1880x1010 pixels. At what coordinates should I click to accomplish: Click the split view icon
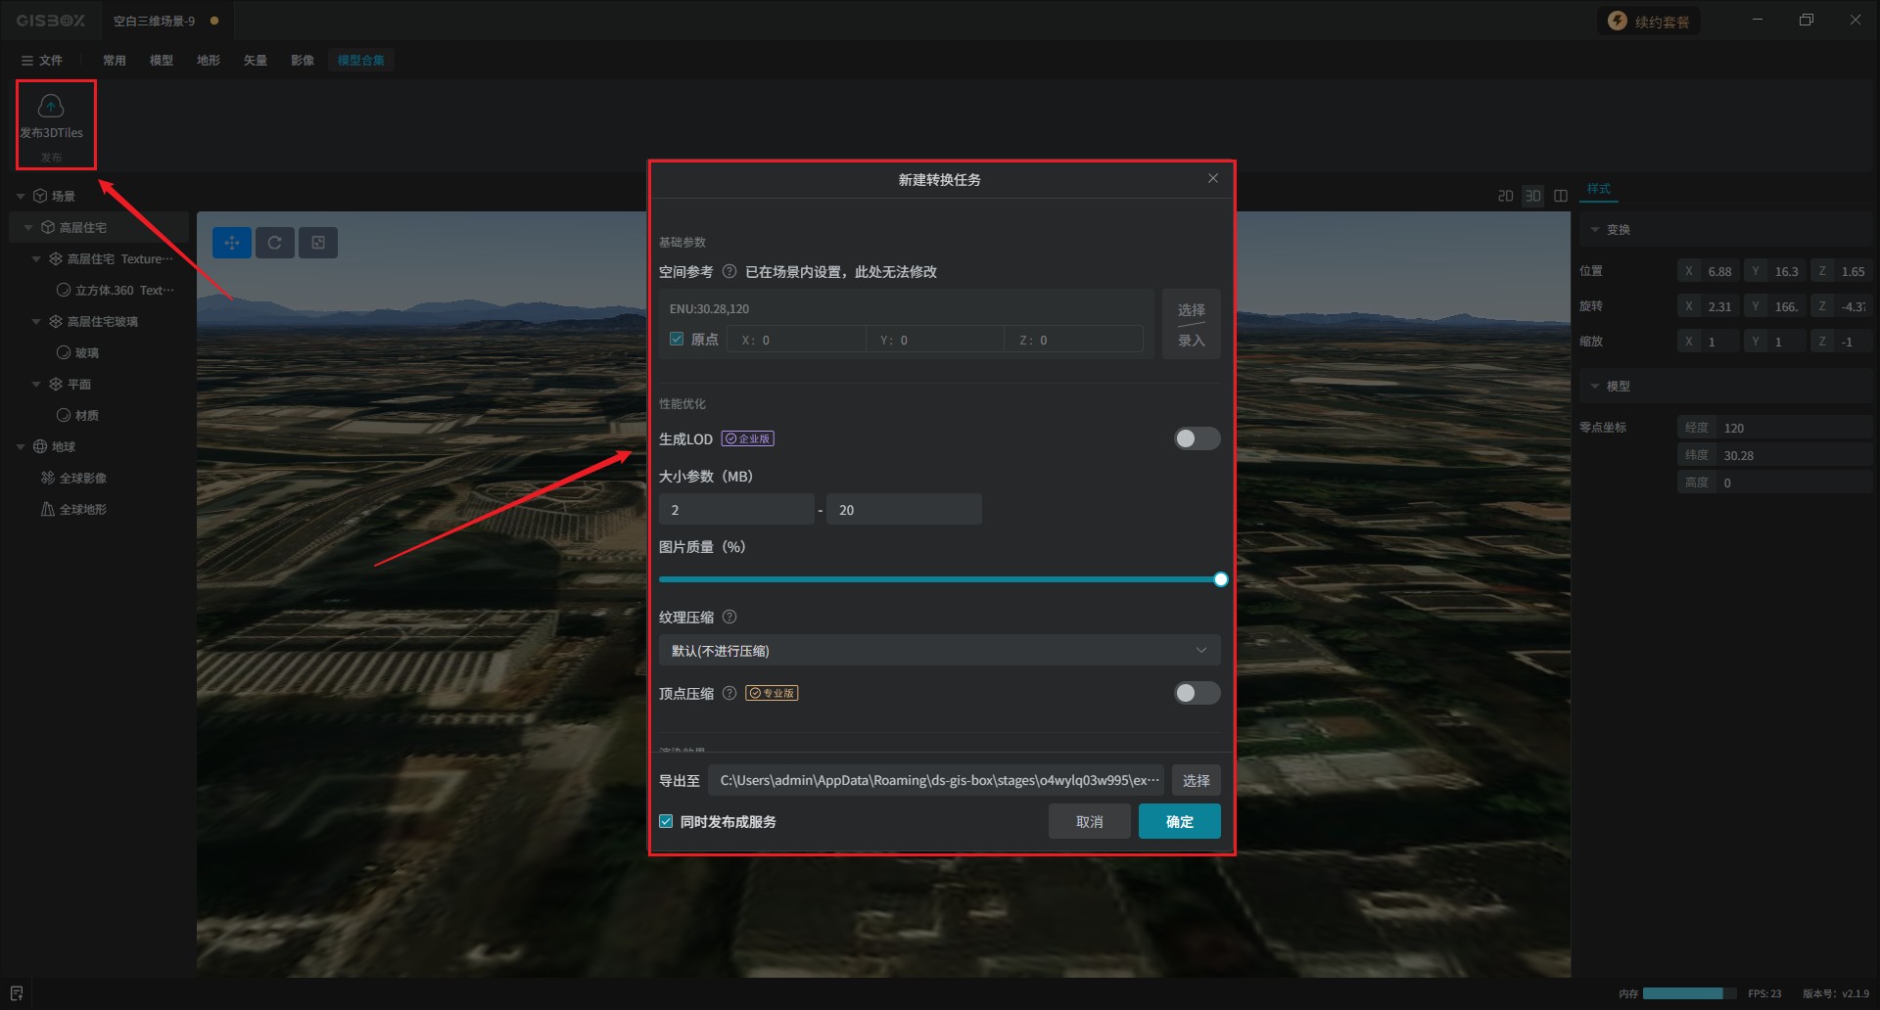pyautogui.click(x=1561, y=196)
